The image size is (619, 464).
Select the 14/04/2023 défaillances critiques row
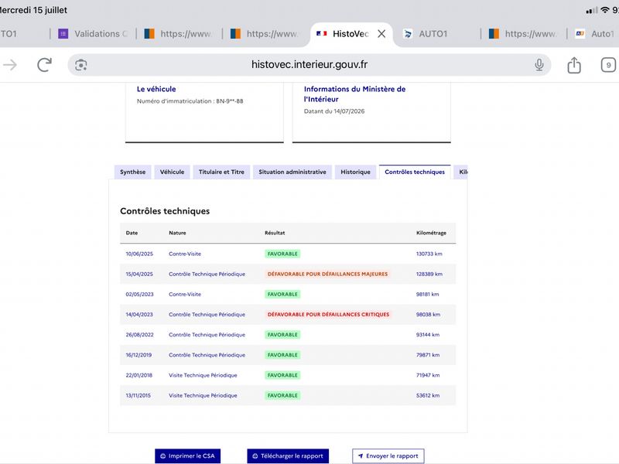point(288,315)
